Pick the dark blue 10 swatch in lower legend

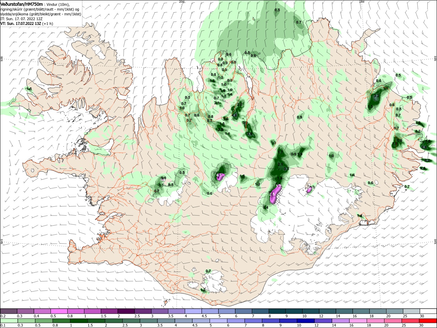pos(305,321)
